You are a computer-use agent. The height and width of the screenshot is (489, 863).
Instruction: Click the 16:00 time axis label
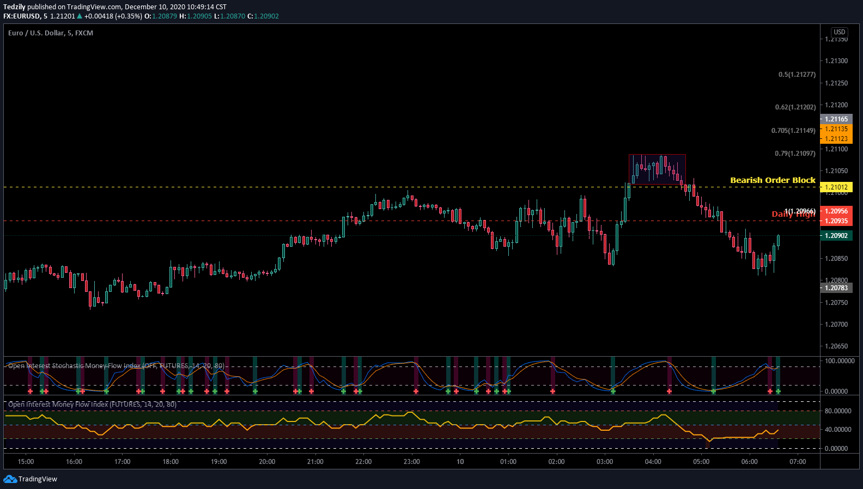(74, 462)
